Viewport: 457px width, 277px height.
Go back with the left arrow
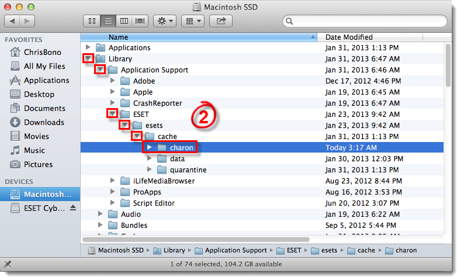pyautogui.click(x=13, y=21)
